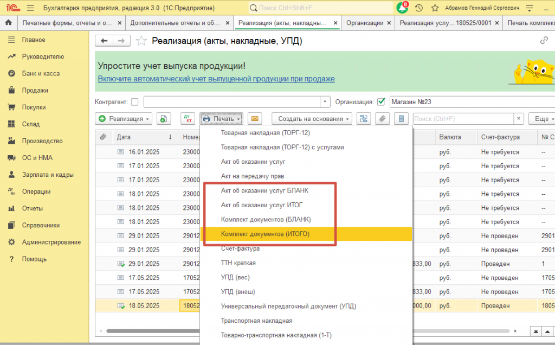Image resolution: width=555 pixels, height=345 pixels.
Task: Open attached files paperclip icon
Action: click(x=382, y=119)
